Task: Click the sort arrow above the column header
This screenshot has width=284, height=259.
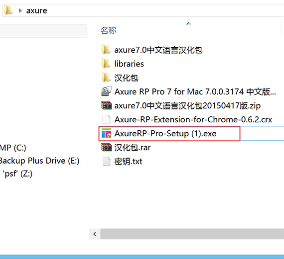Action: (x=189, y=23)
